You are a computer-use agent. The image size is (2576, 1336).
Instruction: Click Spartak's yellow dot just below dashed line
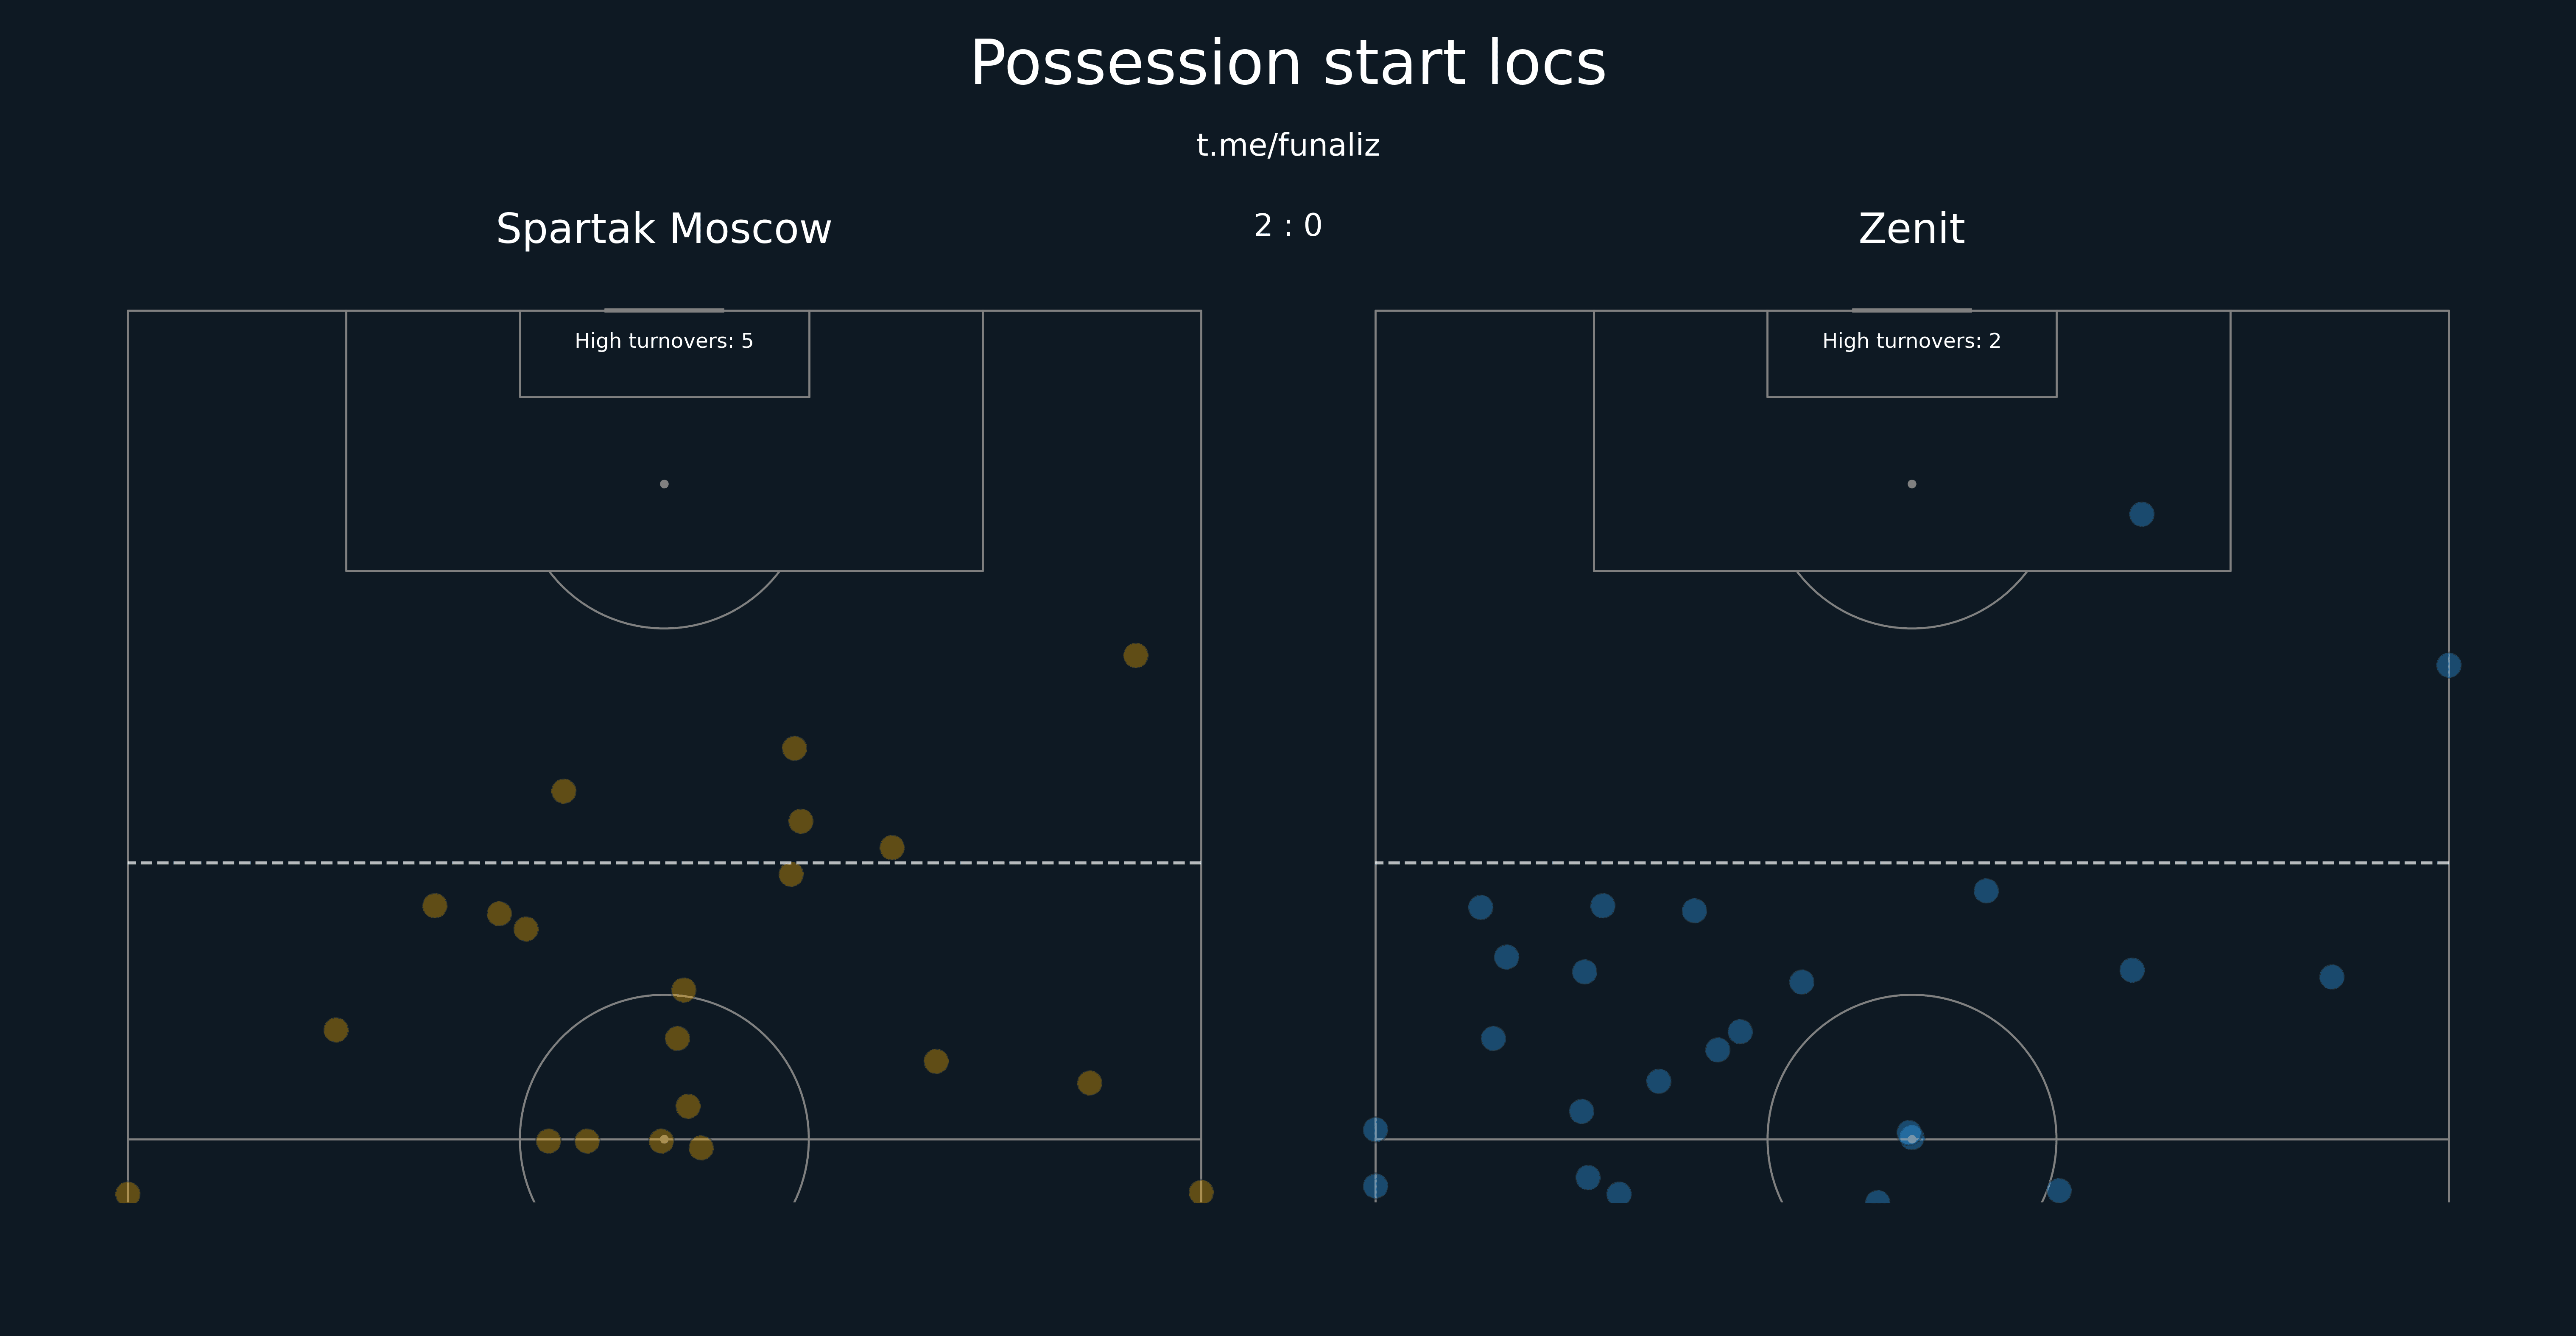(x=791, y=874)
